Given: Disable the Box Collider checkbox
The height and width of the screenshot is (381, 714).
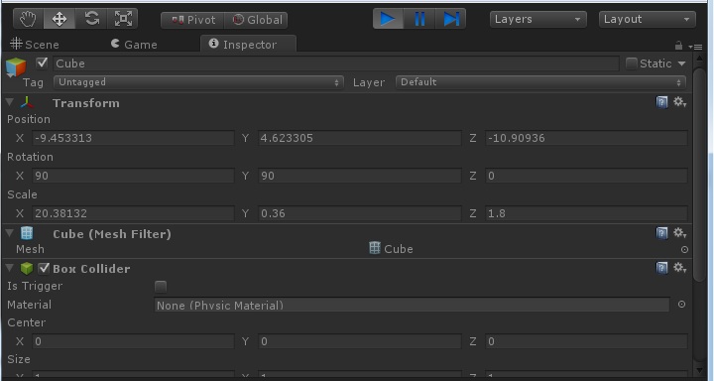Looking at the screenshot, I should pos(44,269).
